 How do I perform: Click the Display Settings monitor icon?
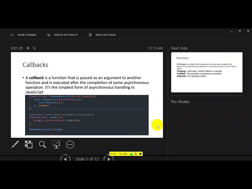pyautogui.click(x=48, y=35)
